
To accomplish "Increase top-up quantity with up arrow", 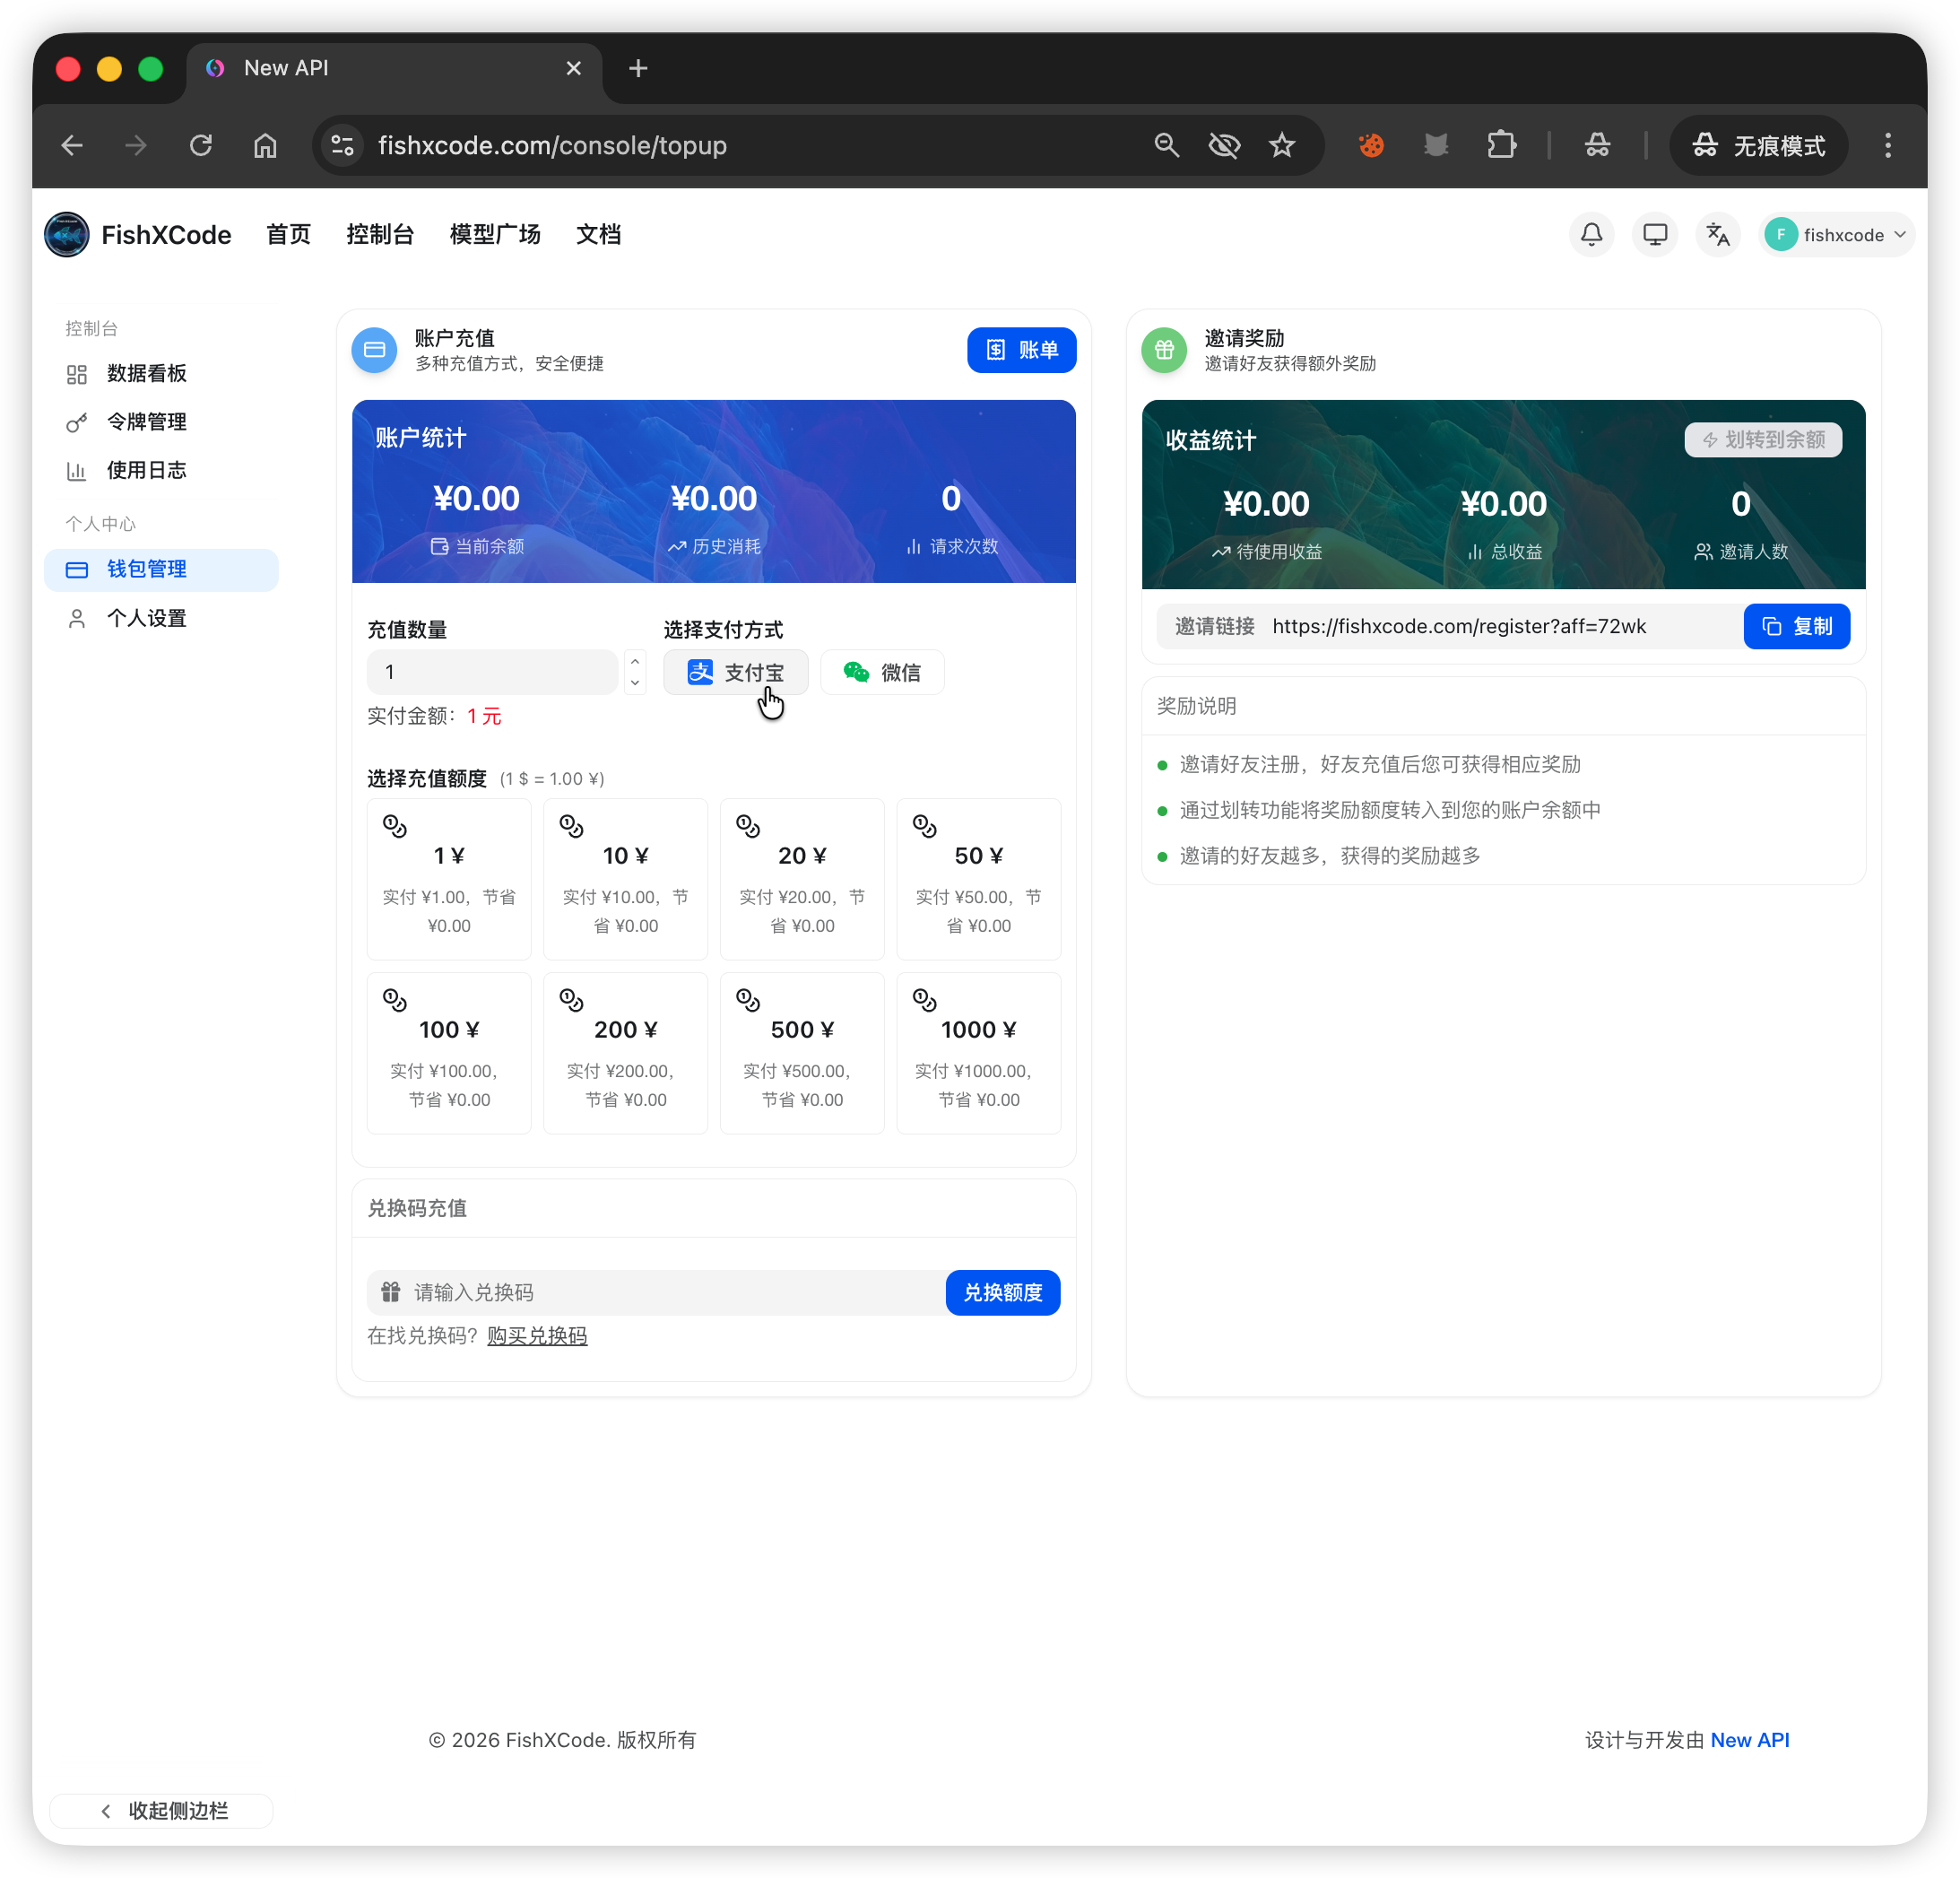I will 635,661.
